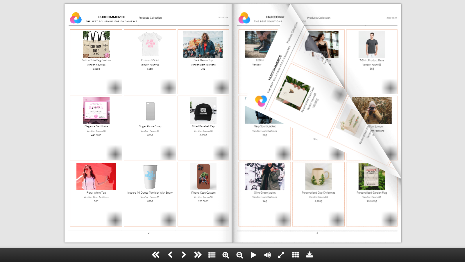
Task: Click the 2023-03-24 date on page 2
Action: coord(223,18)
